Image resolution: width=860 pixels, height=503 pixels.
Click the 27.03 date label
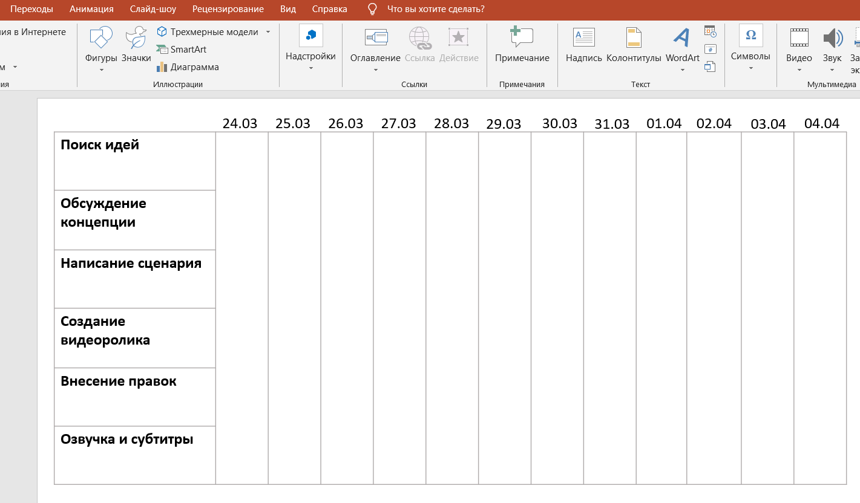pyautogui.click(x=399, y=124)
